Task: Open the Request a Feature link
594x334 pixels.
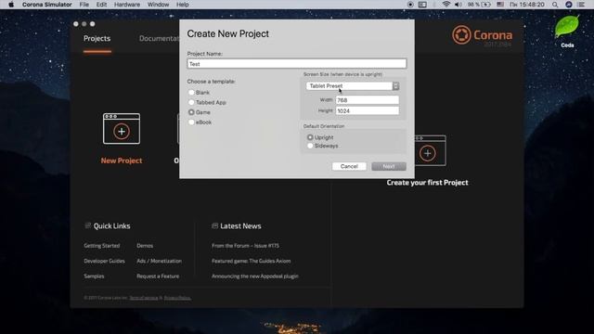Action: click(158, 276)
